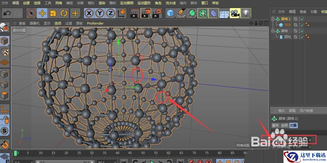Click the viewport zoom navigation icon
Screen dimensions: 327x163
[x=256, y=23]
